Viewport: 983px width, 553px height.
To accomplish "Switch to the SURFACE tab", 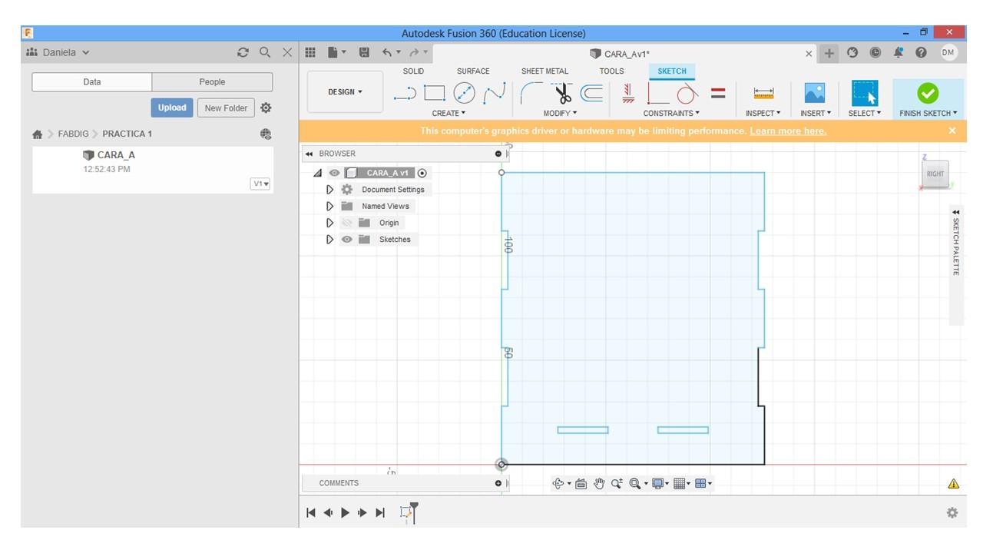I will point(473,71).
